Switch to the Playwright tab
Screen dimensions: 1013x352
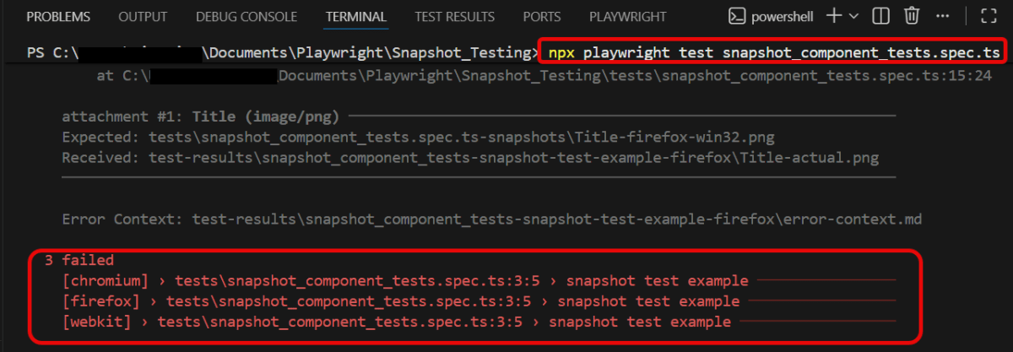pos(627,17)
